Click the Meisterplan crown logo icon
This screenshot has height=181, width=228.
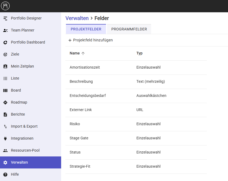(x=5, y=6)
